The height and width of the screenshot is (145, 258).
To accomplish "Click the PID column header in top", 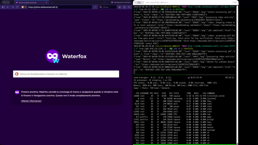I will coord(137,93).
